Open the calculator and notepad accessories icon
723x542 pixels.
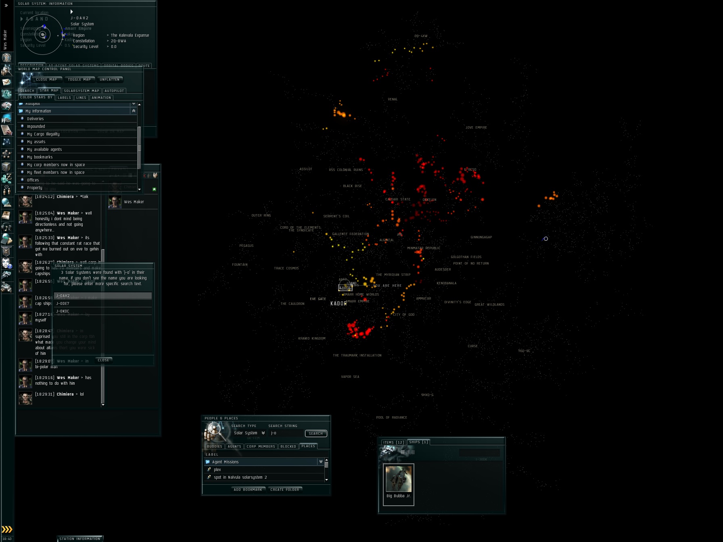[x=6, y=239]
